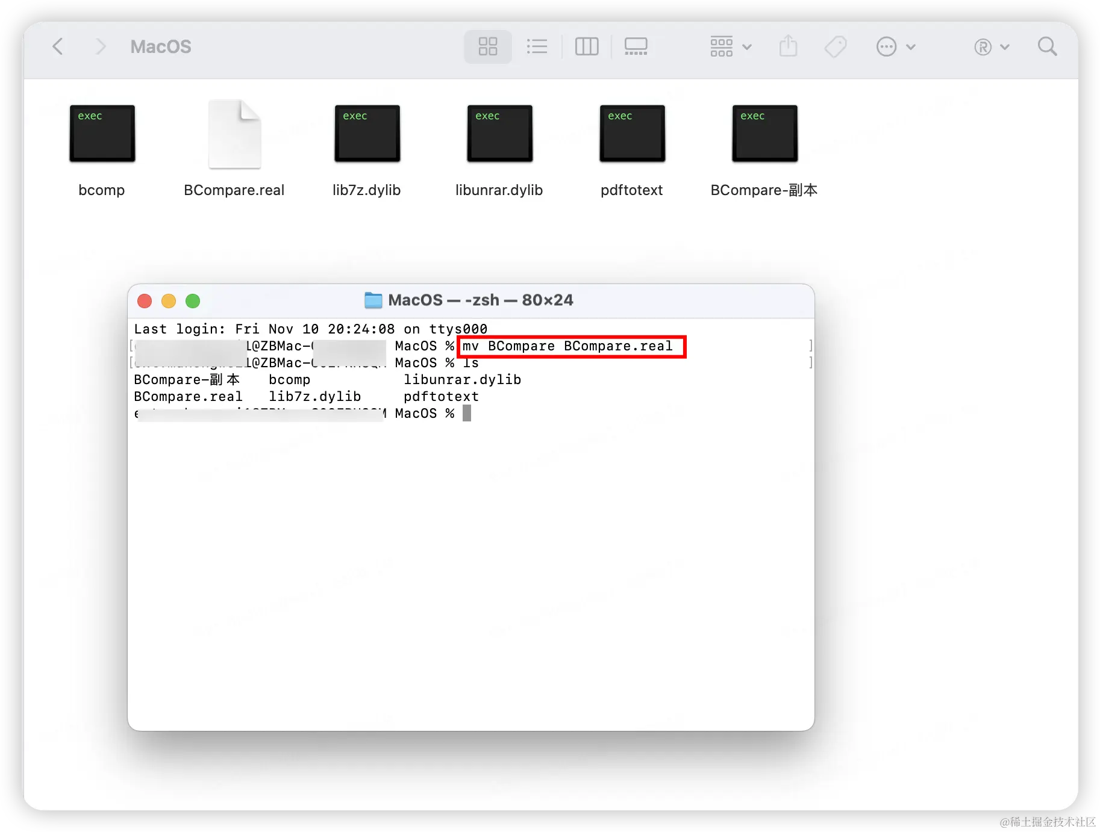1100x832 pixels.
Task: Click the Terminal title folder proxy icon
Action: 373,300
